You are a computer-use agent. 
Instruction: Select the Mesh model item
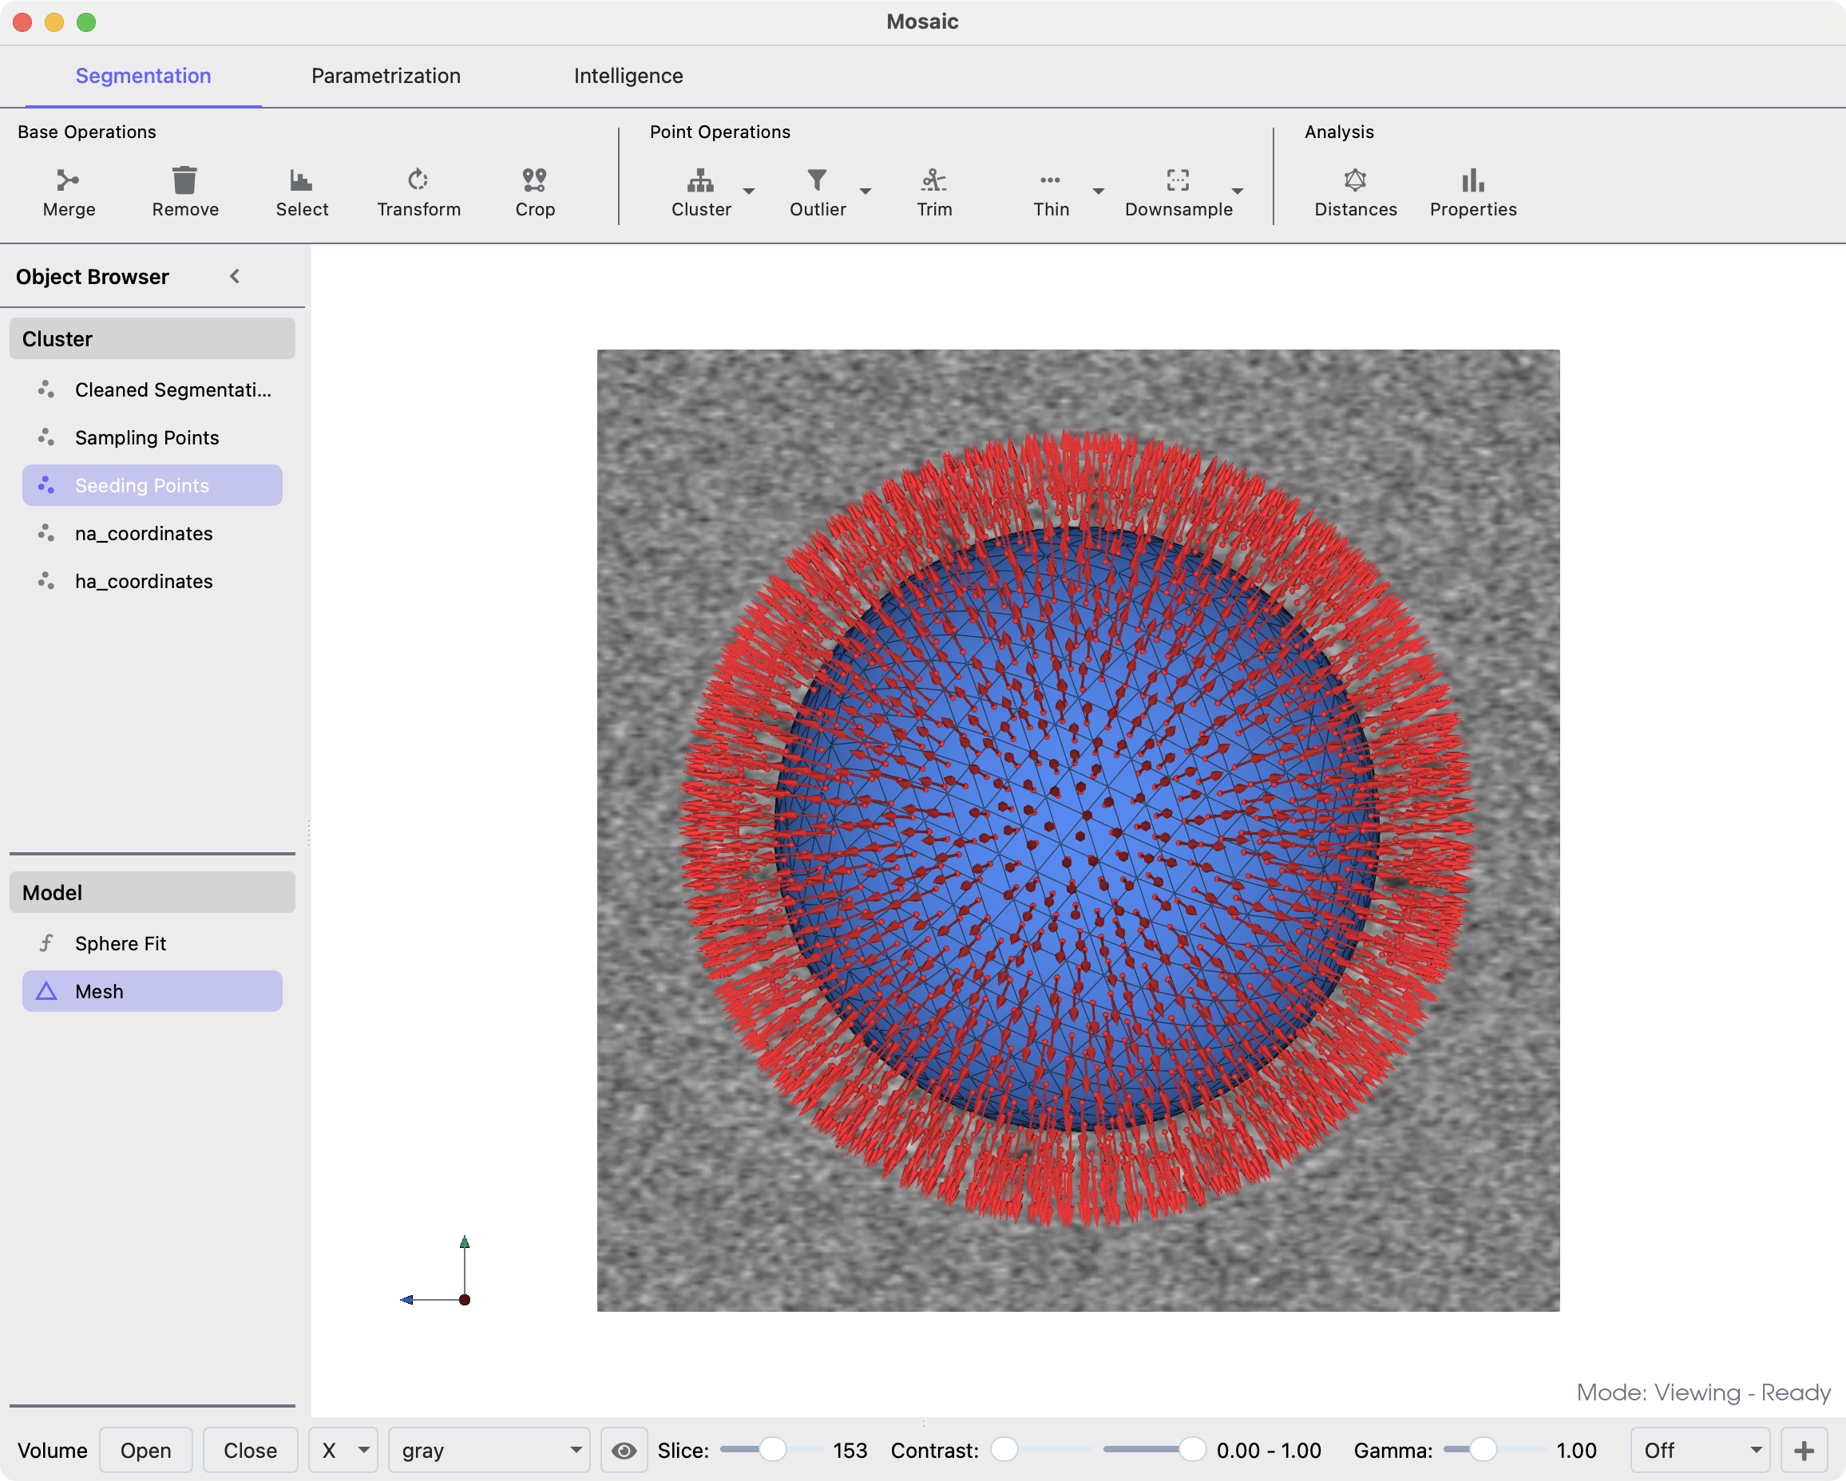[153, 991]
